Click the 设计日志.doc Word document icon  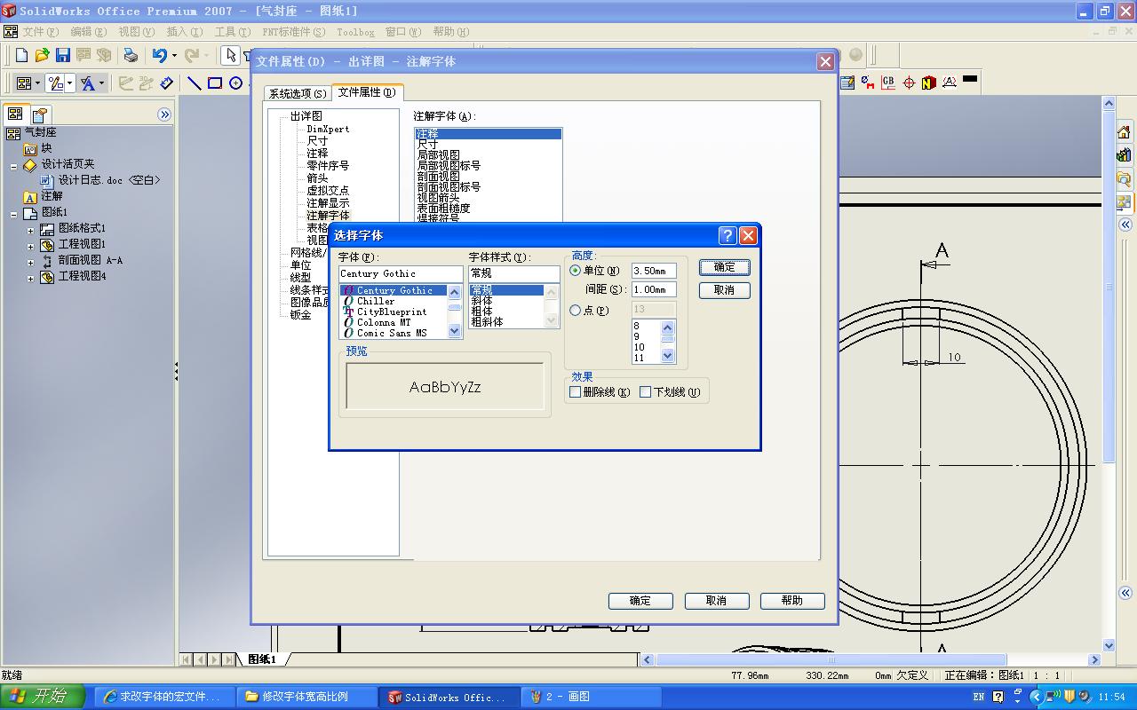tap(48, 180)
